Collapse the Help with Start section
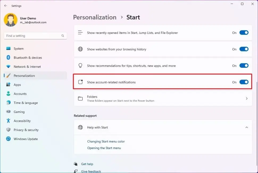This screenshot has height=173, width=258. point(247,127)
